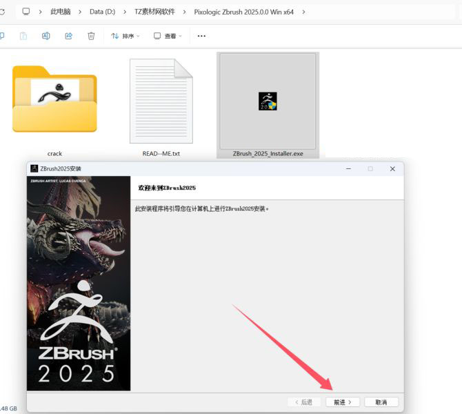Viewport: 462px width, 414px height.
Task: Select Pixologic Zbrush 2025.0.0 Win x64 breadcrumb
Action: [x=243, y=12]
